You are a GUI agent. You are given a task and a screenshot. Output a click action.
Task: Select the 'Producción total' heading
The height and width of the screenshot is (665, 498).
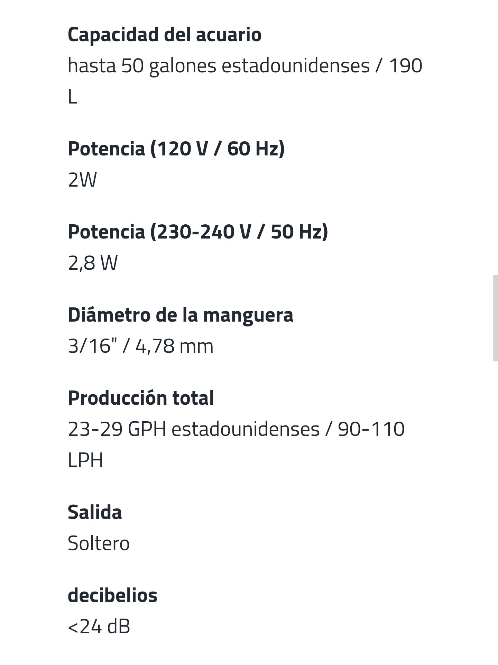141,398
